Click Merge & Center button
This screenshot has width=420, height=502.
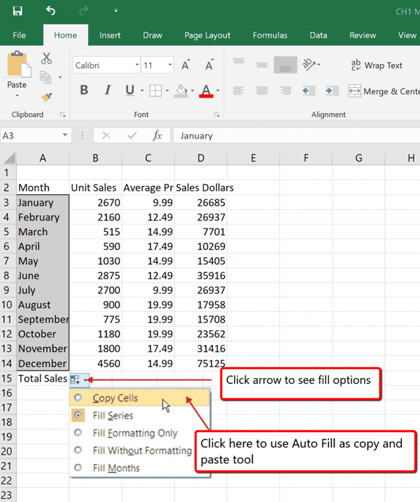pos(384,91)
